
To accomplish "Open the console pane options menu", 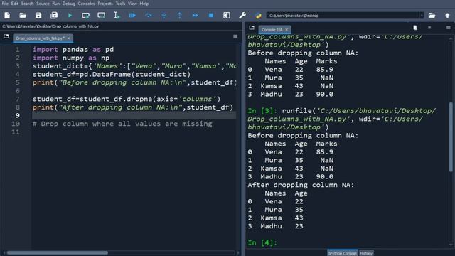I will (449, 28).
